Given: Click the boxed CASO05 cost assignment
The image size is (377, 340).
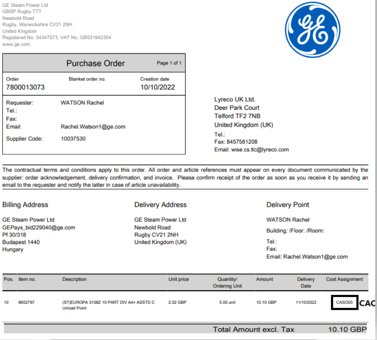Looking at the screenshot, I should (x=344, y=302).
